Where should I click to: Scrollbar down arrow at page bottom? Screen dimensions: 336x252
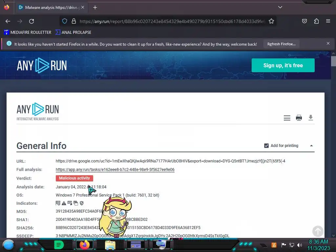tap(333, 235)
